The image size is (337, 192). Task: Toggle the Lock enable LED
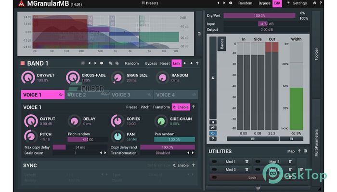214,178
